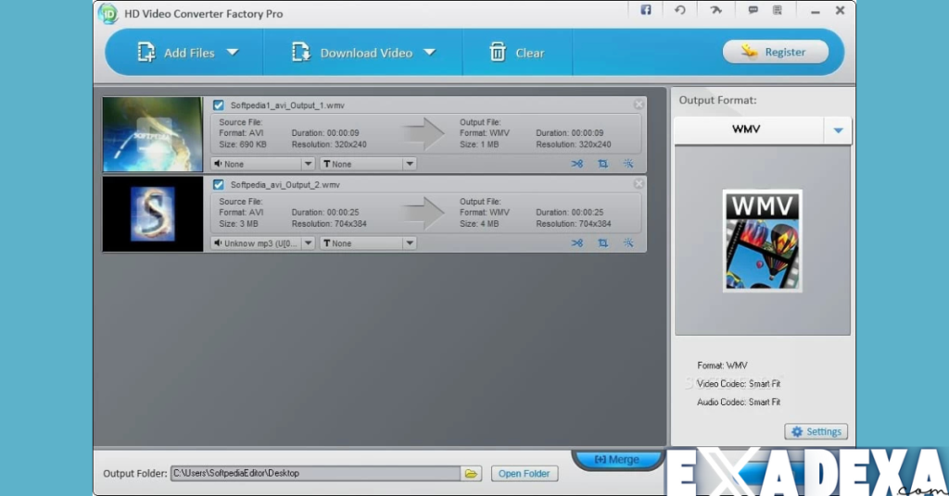Click Download Video button

click(352, 53)
